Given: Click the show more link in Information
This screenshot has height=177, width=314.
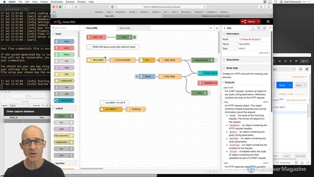Looking at the screenshot, I should click(264, 53).
